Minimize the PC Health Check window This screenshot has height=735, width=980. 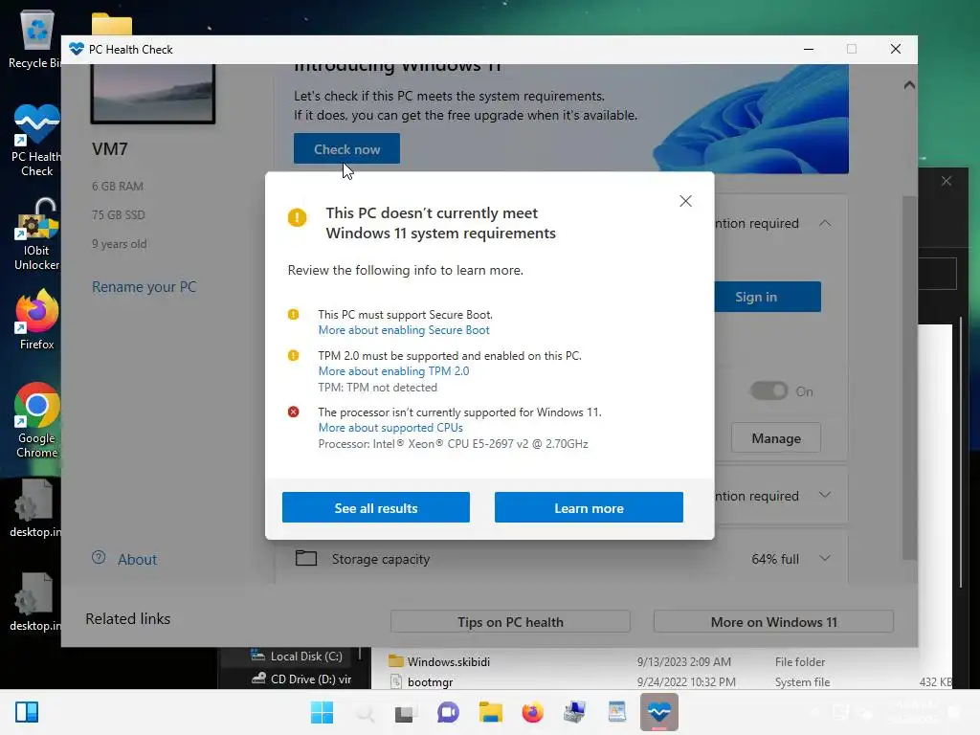(x=808, y=49)
